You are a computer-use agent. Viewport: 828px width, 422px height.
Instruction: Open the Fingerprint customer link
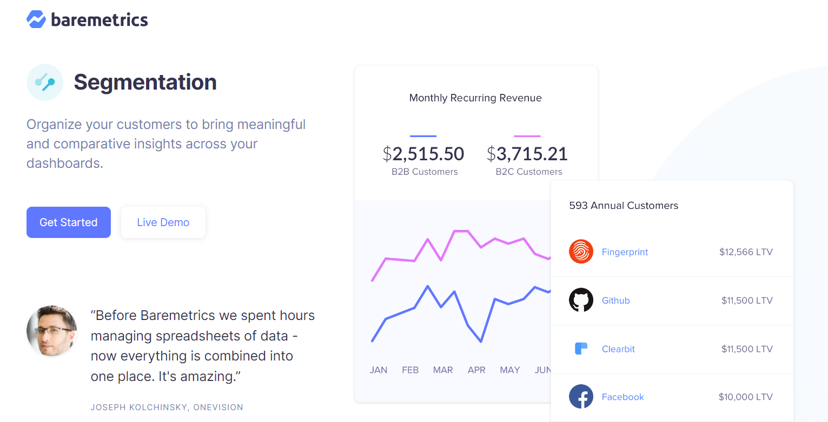pyautogui.click(x=625, y=252)
